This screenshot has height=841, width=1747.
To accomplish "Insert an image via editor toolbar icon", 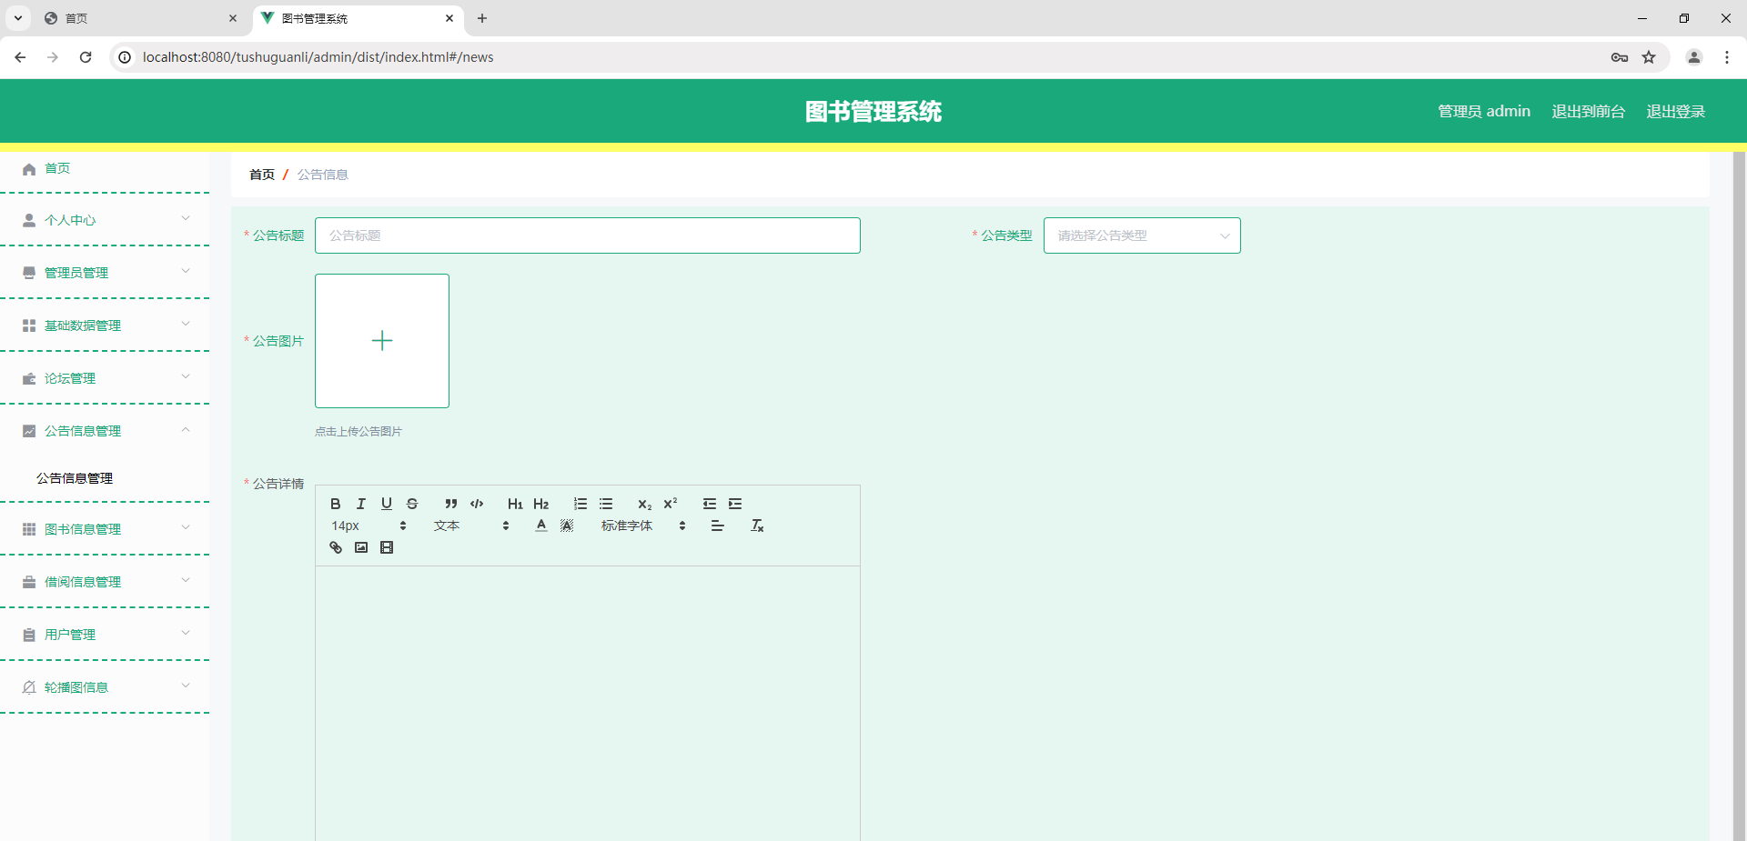I will tap(360, 547).
